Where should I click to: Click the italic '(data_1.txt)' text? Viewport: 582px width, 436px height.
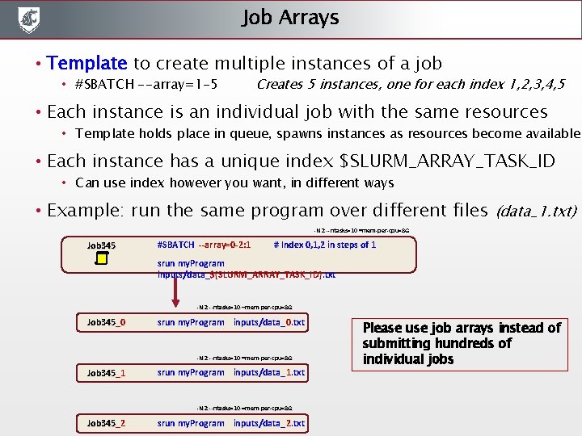coord(537,211)
